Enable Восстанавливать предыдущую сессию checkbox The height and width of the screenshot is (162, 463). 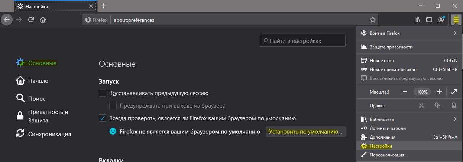pos(103,93)
